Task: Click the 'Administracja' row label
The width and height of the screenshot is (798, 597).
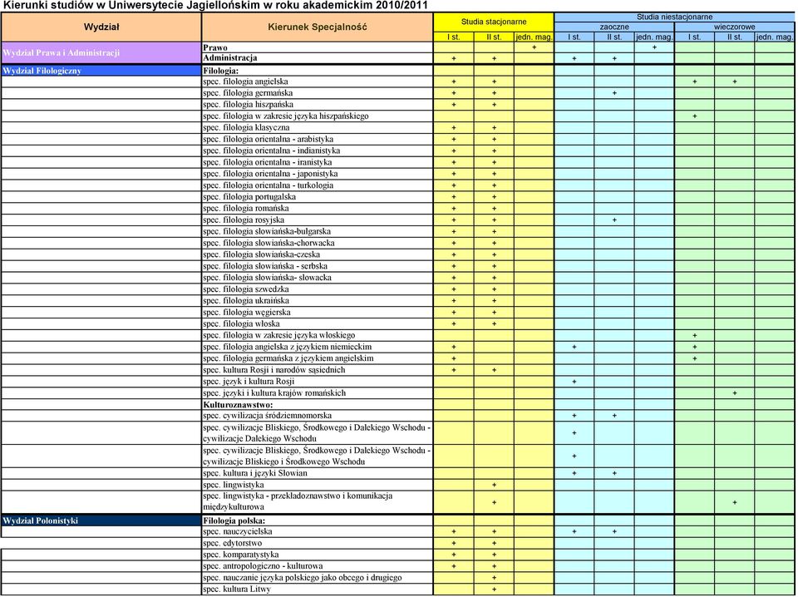Action: pyautogui.click(x=317, y=58)
